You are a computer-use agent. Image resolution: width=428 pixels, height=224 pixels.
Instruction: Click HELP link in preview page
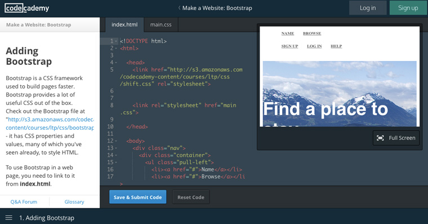coord(336,46)
